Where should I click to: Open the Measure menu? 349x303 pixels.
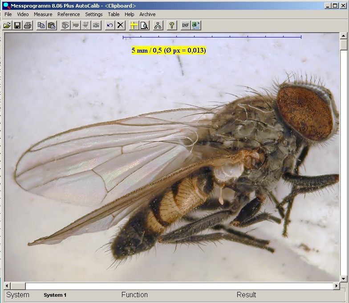pos(43,14)
